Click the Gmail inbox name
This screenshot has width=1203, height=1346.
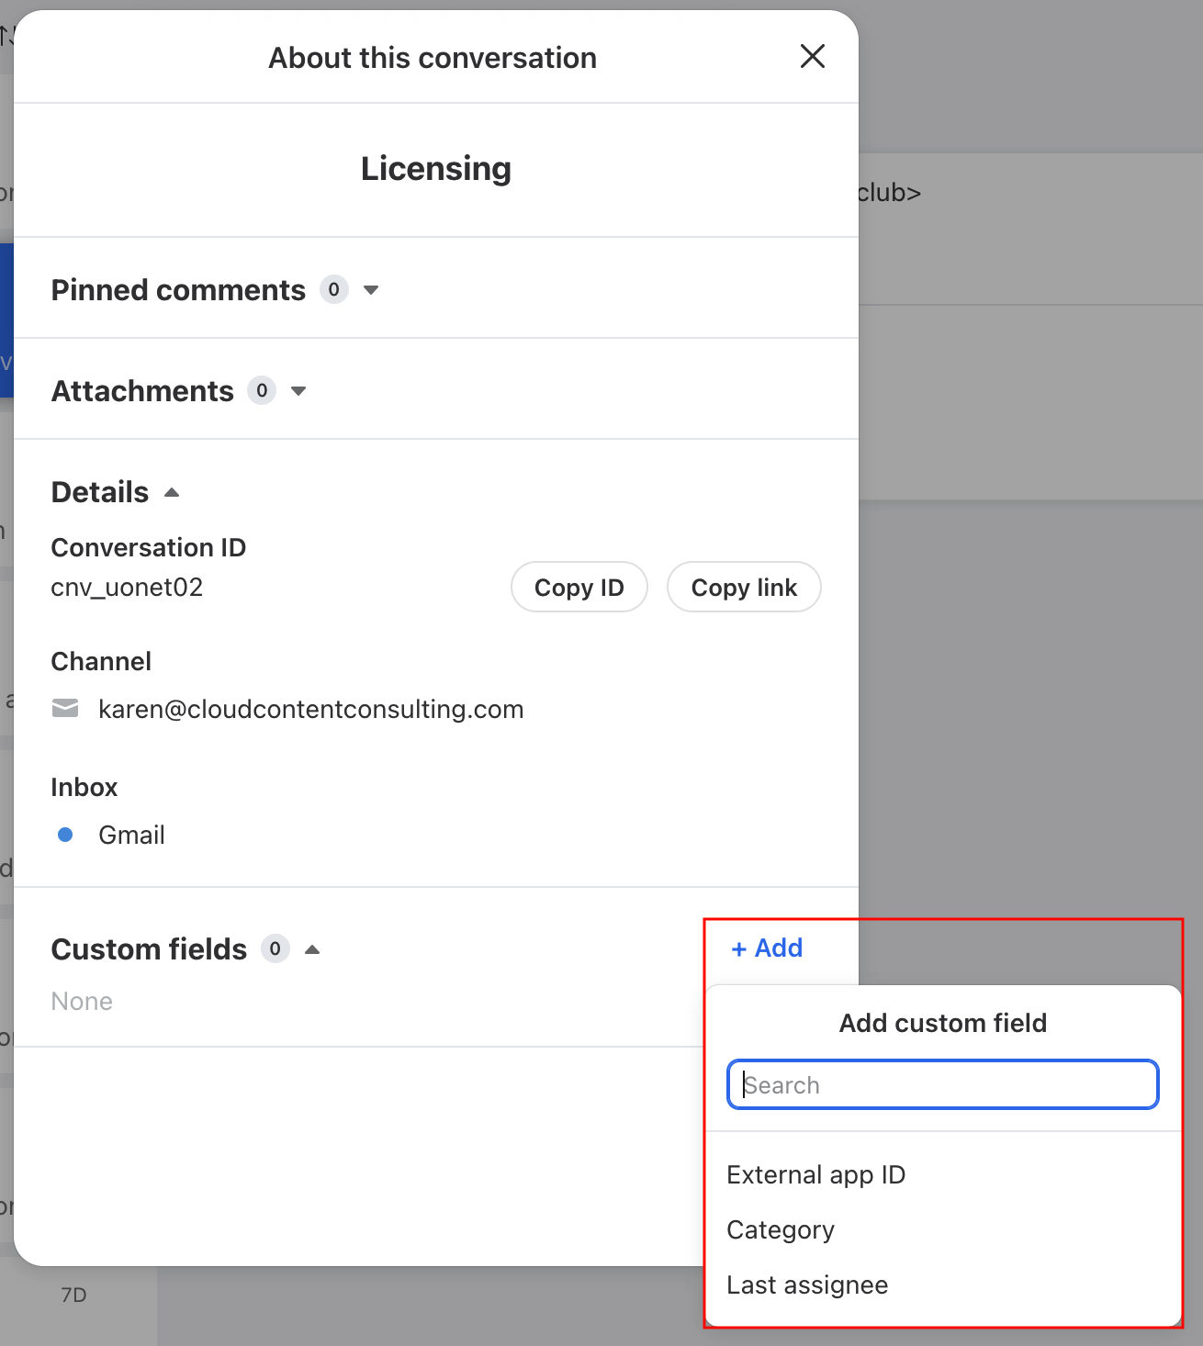pyautogui.click(x=131, y=836)
